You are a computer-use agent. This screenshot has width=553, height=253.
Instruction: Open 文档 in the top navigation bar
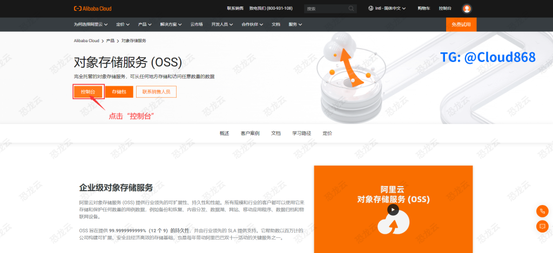[276, 25]
